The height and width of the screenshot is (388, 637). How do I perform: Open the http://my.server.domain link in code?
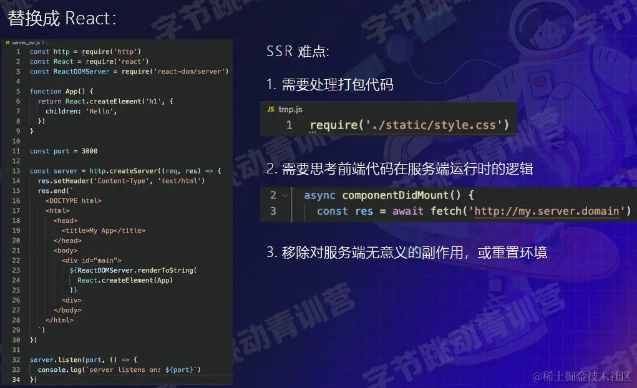[x=547, y=211]
